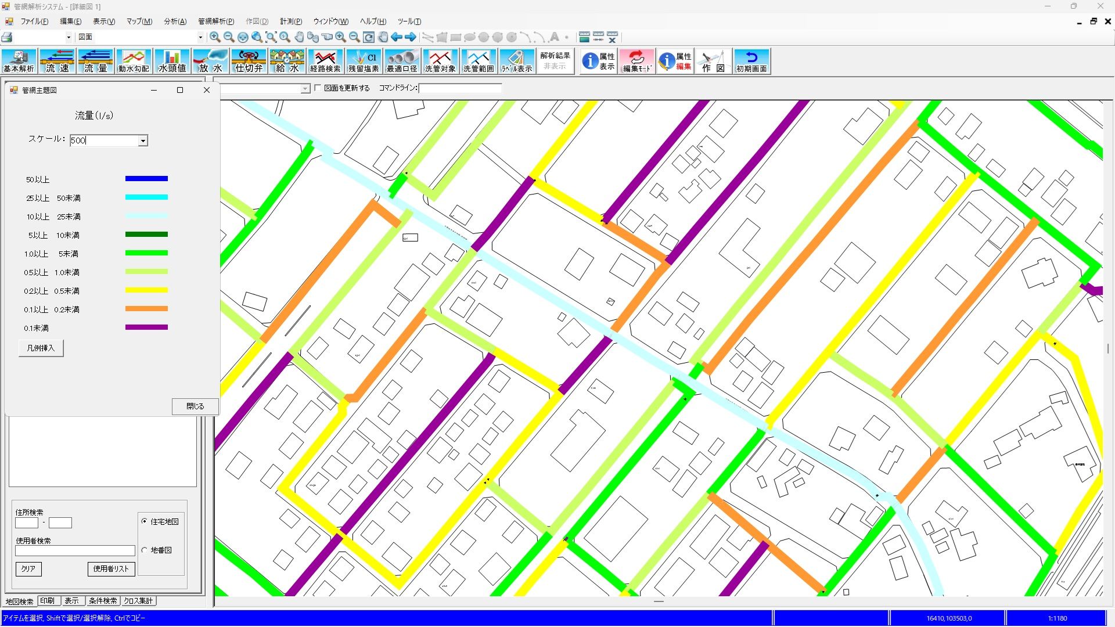Viewport: 1115px width, 627px height.
Task: Expand the スケール scale dropdown
Action: (x=143, y=140)
